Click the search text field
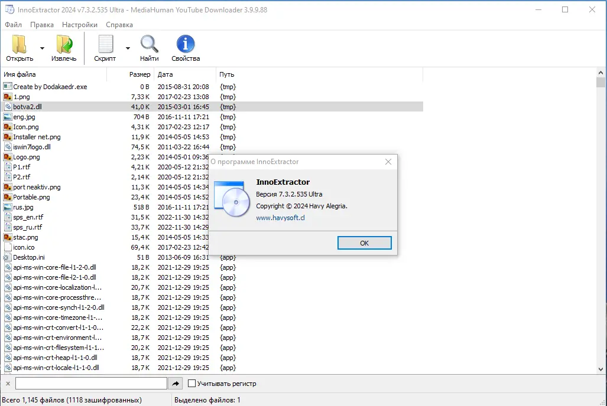 click(91, 384)
